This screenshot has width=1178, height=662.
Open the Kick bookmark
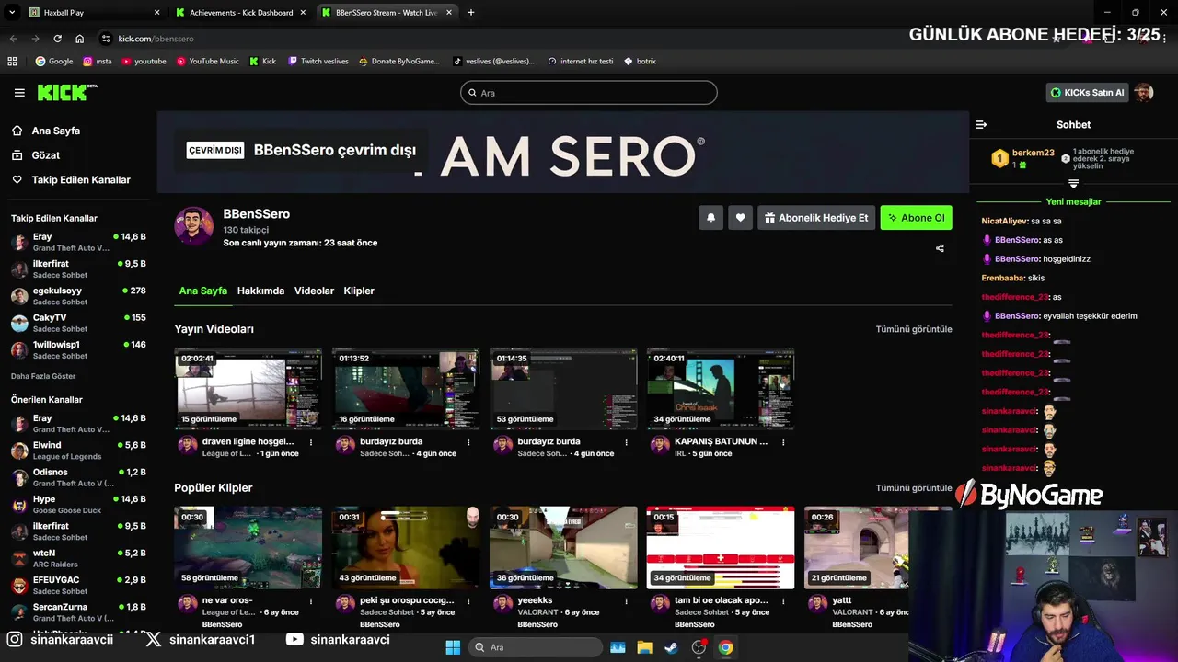point(263,61)
